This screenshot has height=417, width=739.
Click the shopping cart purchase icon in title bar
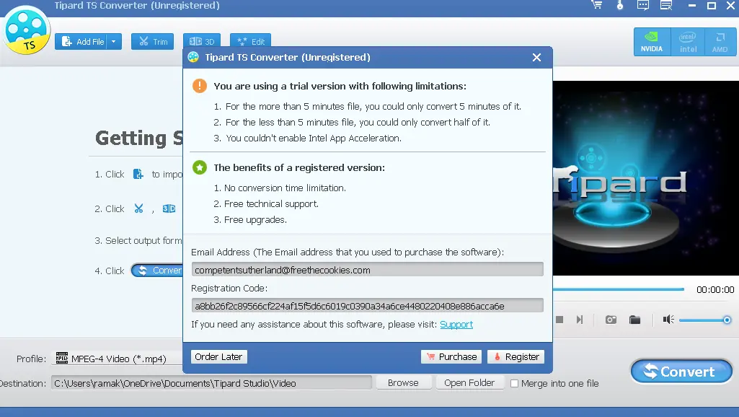[x=596, y=6]
